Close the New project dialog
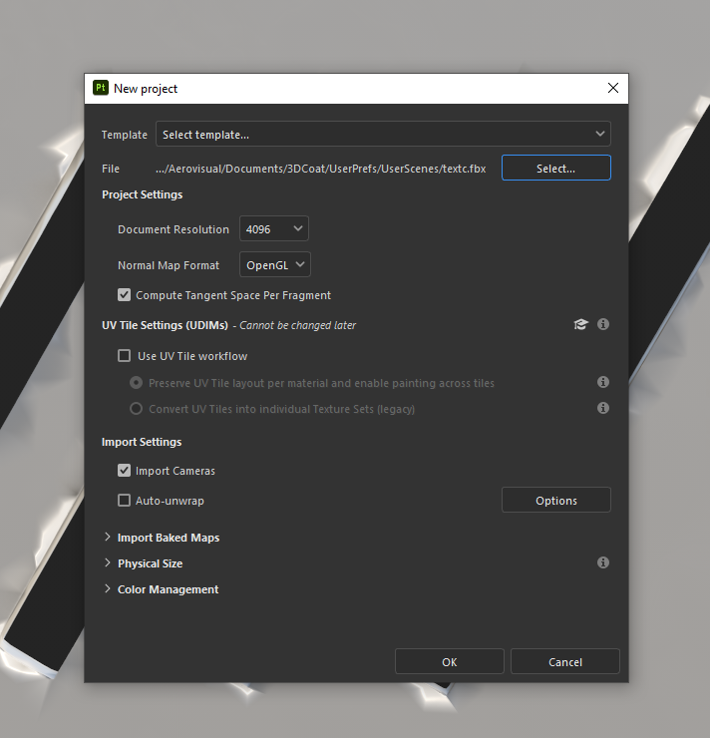 612,88
